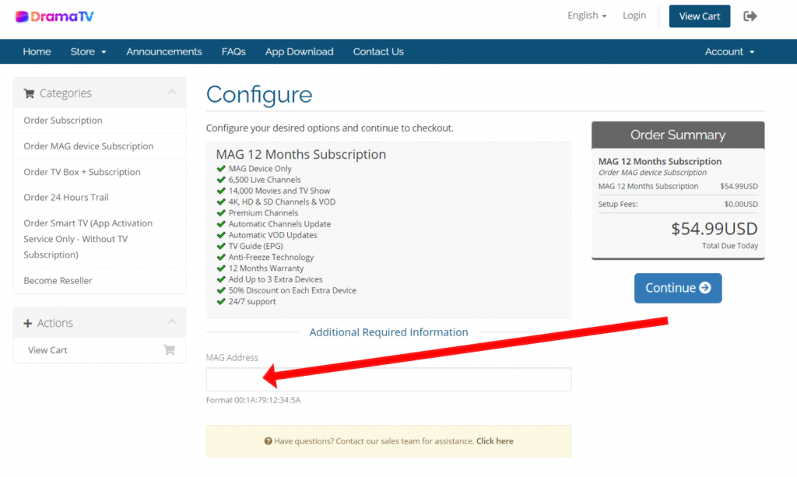Navigate to FAQs

tap(233, 51)
